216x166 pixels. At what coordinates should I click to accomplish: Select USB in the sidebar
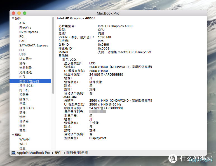22,54
